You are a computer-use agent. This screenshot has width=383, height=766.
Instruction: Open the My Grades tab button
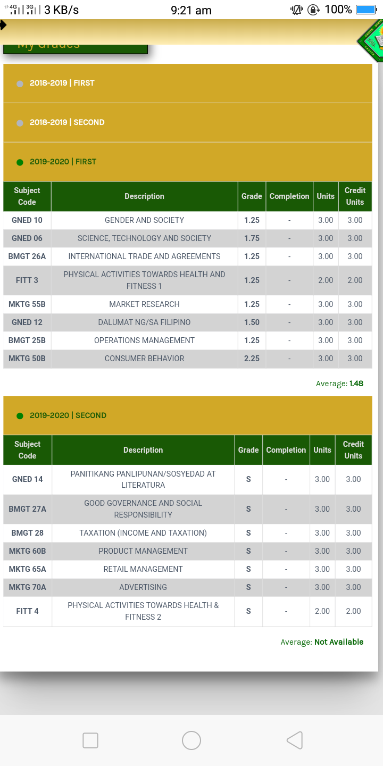click(x=75, y=48)
